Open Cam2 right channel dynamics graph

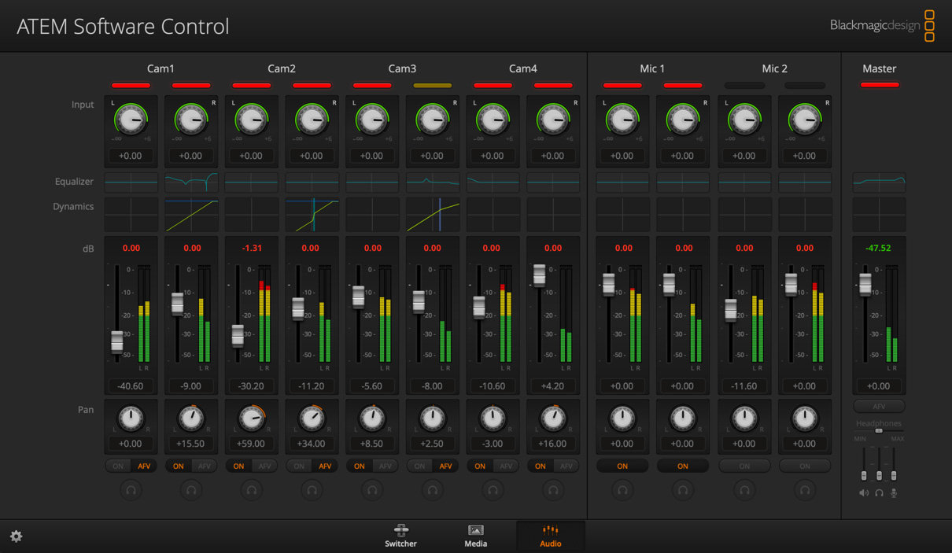312,214
